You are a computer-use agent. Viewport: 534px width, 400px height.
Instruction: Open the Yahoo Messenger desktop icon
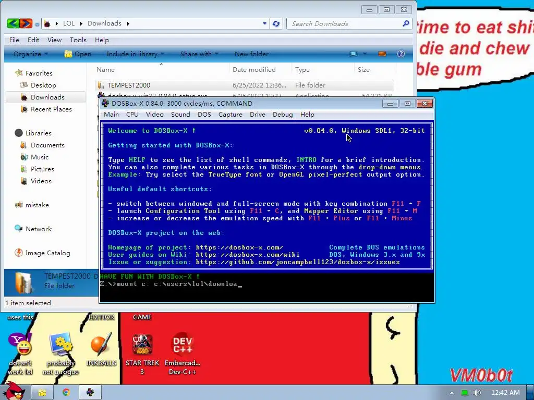tap(20, 354)
